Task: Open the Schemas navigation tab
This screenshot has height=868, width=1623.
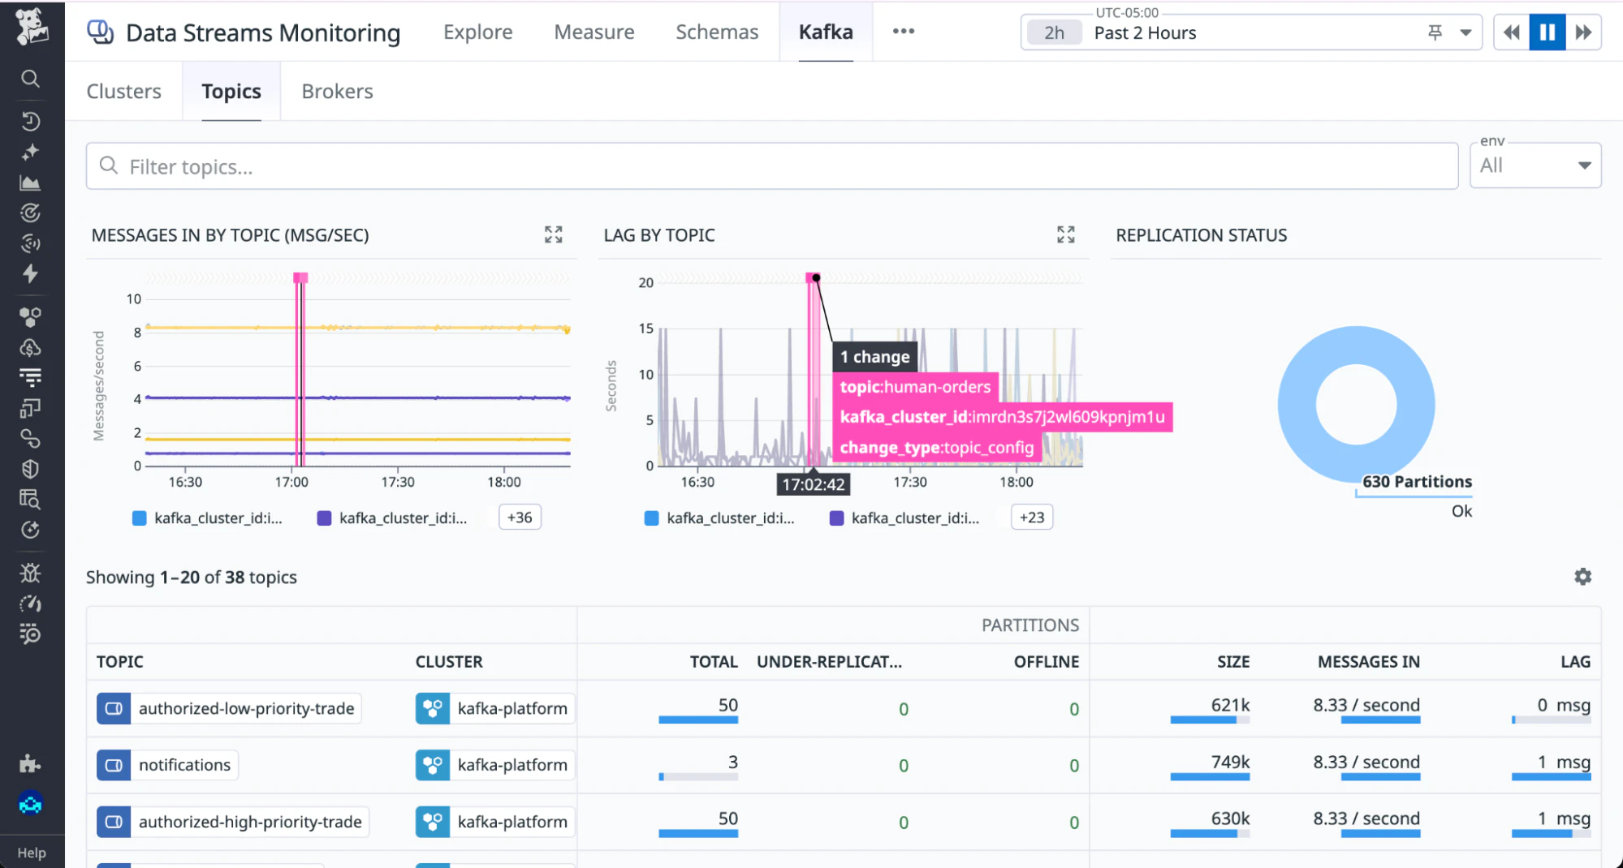Action: pos(717,32)
